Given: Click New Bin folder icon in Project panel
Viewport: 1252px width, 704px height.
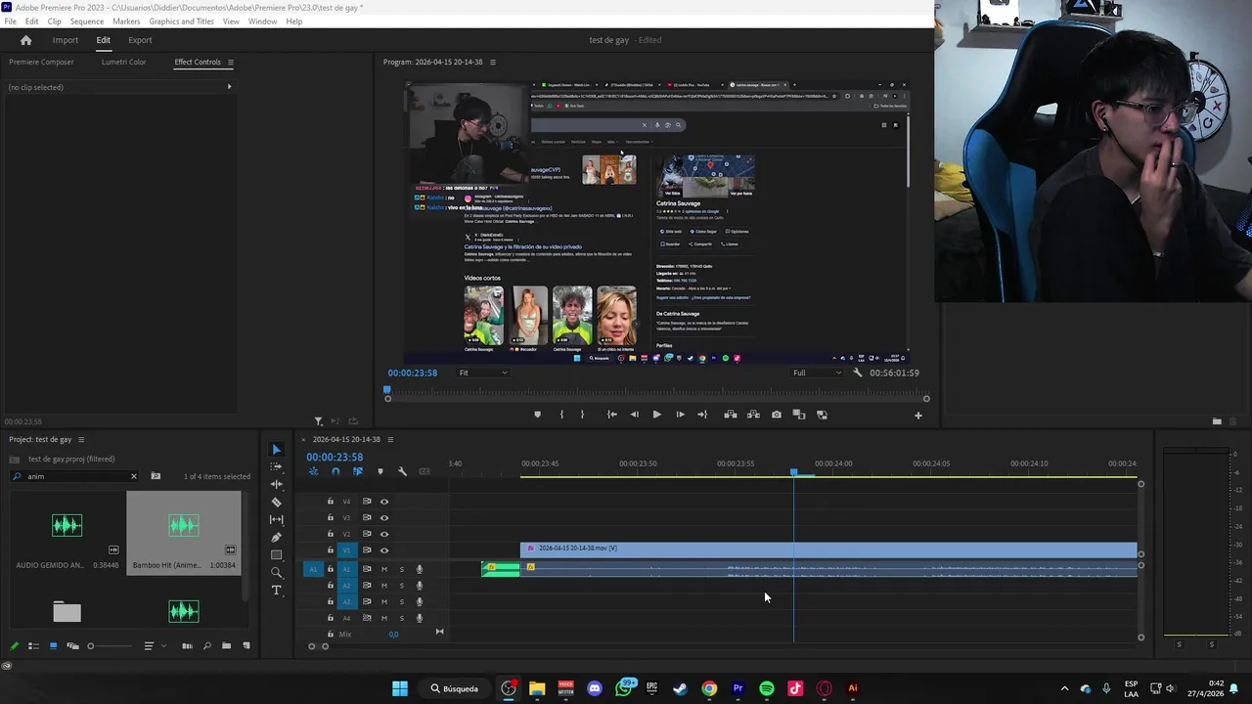Looking at the screenshot, I should [x=227, y=645].
